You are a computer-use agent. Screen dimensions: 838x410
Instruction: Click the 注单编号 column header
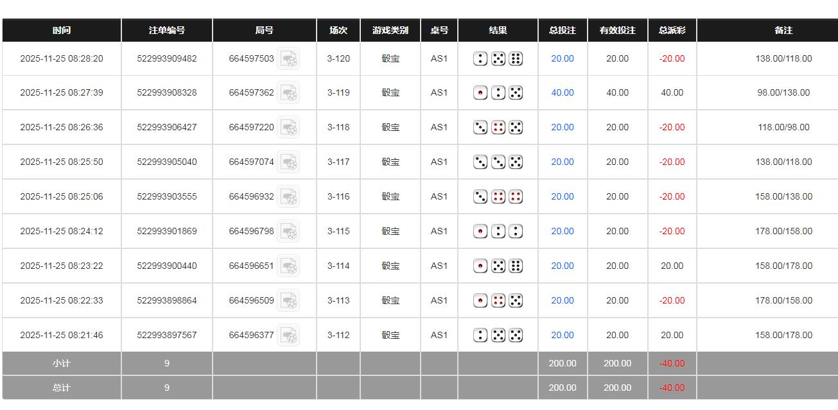pos(167,30)
